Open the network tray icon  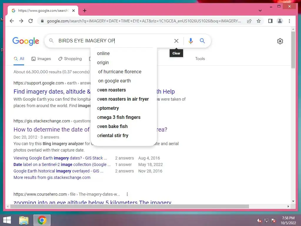[266, 220]
